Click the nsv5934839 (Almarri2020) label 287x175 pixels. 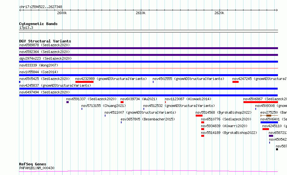point(224,126)
